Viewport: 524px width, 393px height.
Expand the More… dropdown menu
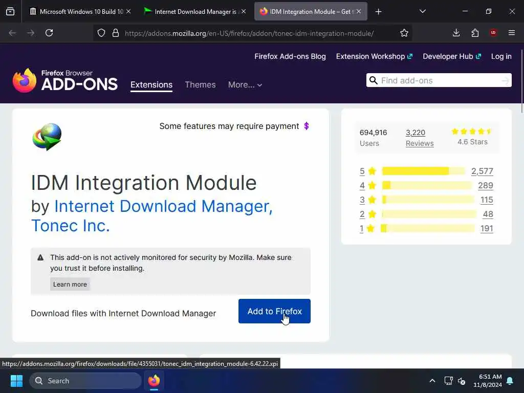(x=245, y=85)
